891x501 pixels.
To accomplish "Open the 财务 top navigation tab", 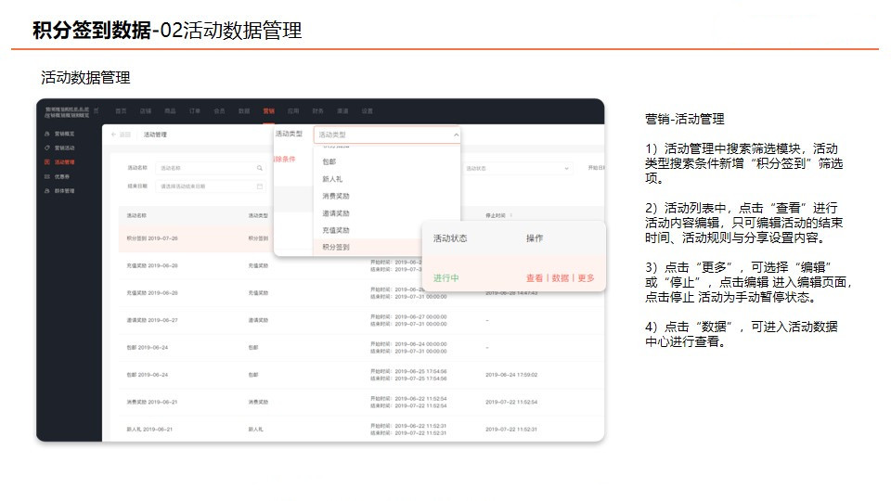I will (x=318, y=111).
